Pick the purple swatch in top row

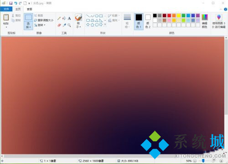pyautogui.click(x=198, y=15)
